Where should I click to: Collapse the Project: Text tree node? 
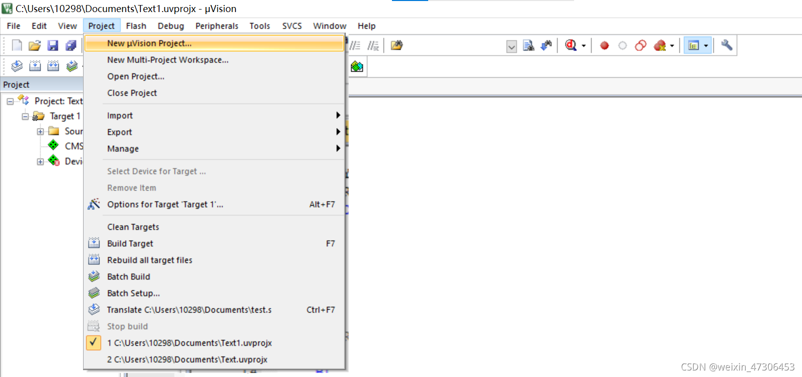[10, 101]
